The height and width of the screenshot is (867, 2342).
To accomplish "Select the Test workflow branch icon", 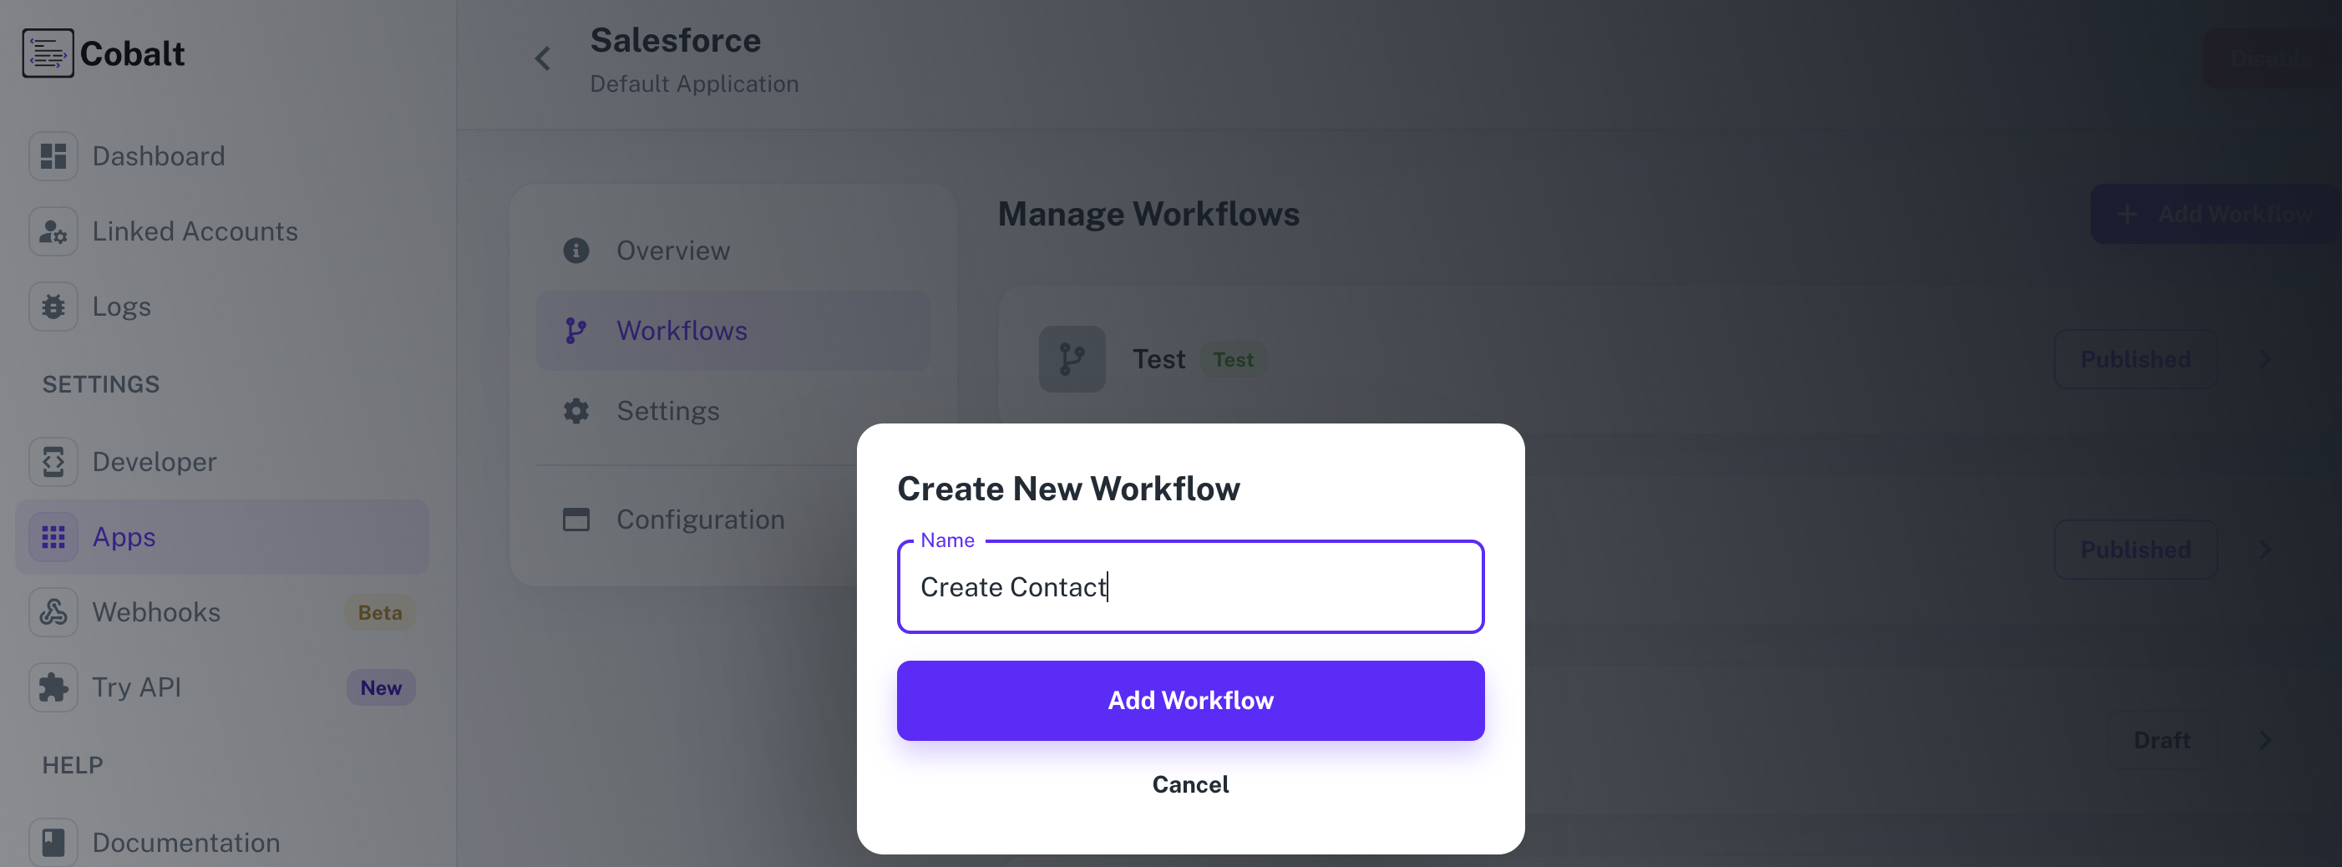I will [1071, 359].
